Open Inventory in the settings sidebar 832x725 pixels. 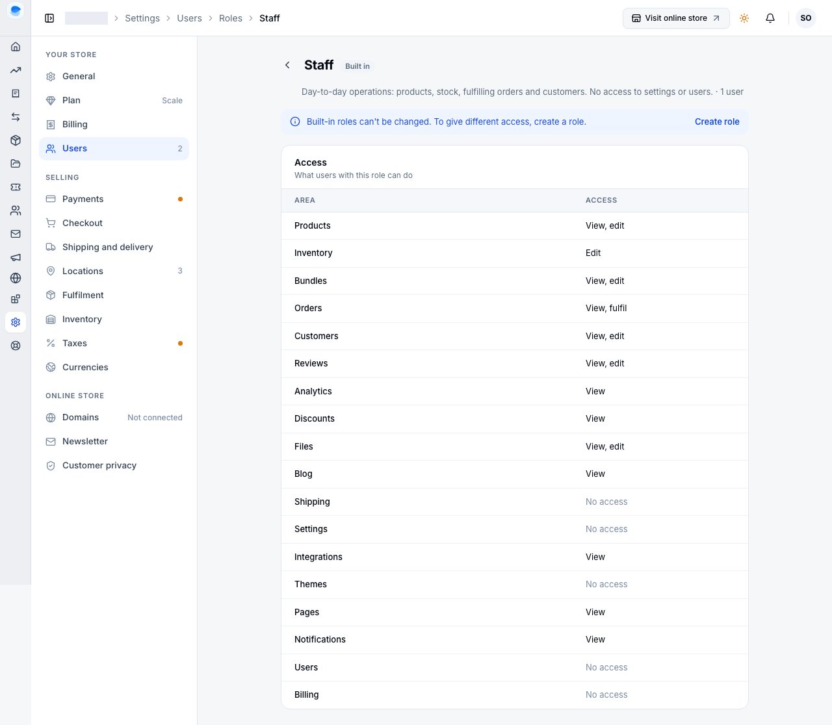coord(114,320)
